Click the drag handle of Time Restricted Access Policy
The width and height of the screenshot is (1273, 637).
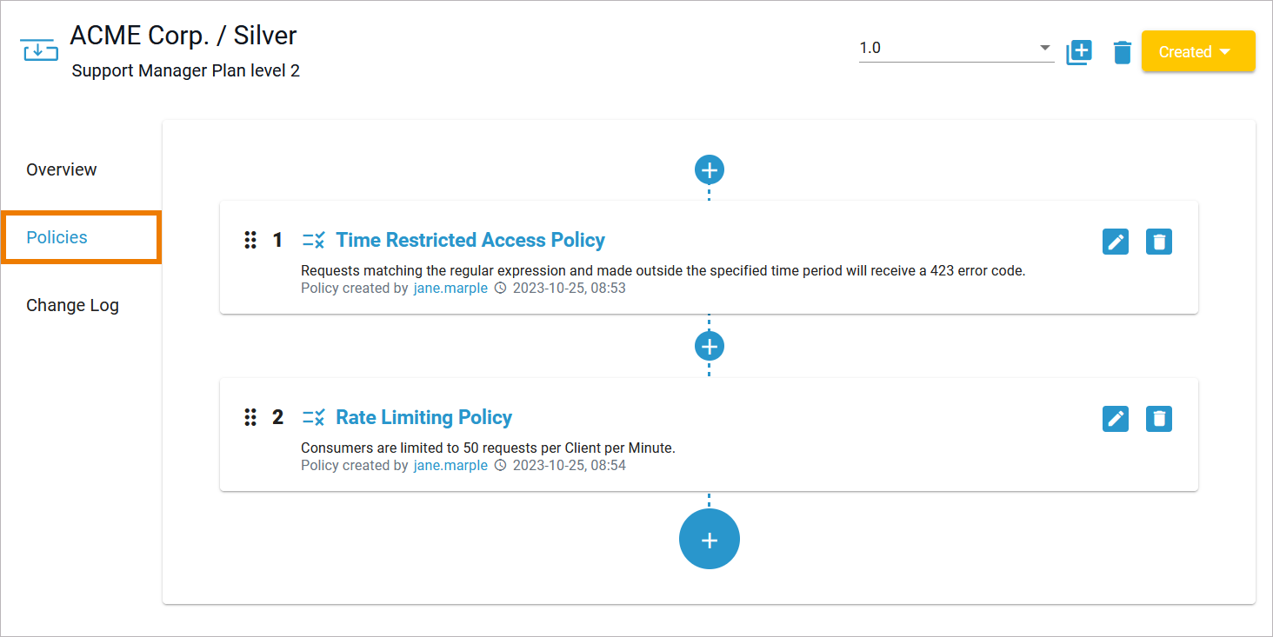tap(250, 240)
